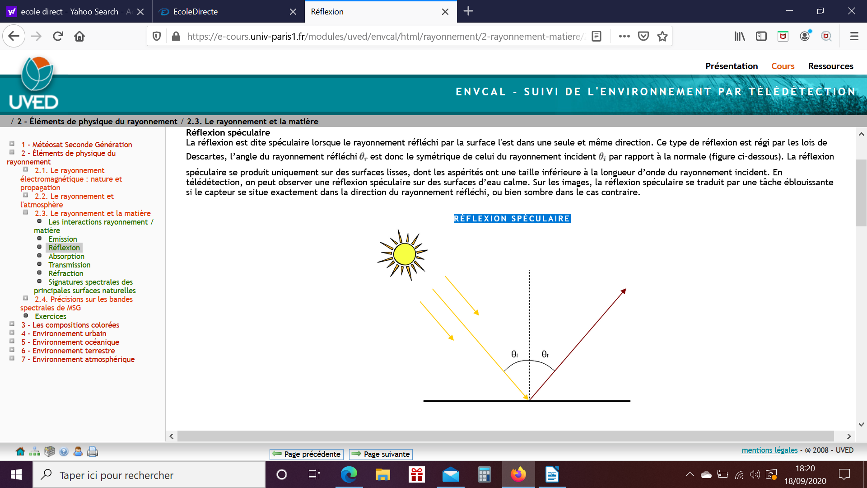867x488 pixels.
Task: Save page to Pocket icon
Action: coord(643,36)
